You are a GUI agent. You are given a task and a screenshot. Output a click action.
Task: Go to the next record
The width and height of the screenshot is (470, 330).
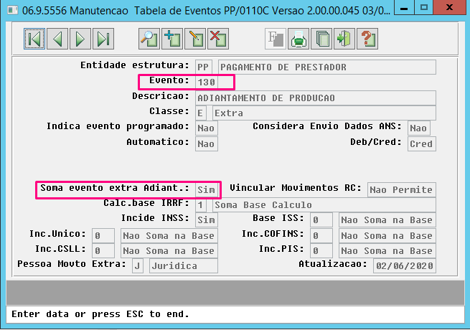tap(80, 39)
